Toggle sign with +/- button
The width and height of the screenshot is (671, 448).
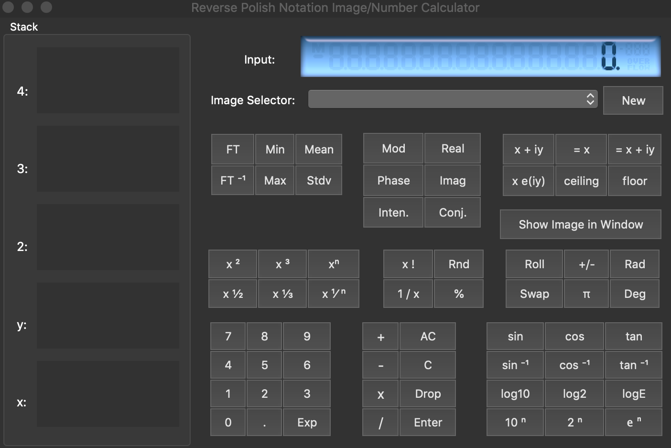coord(586,264)
